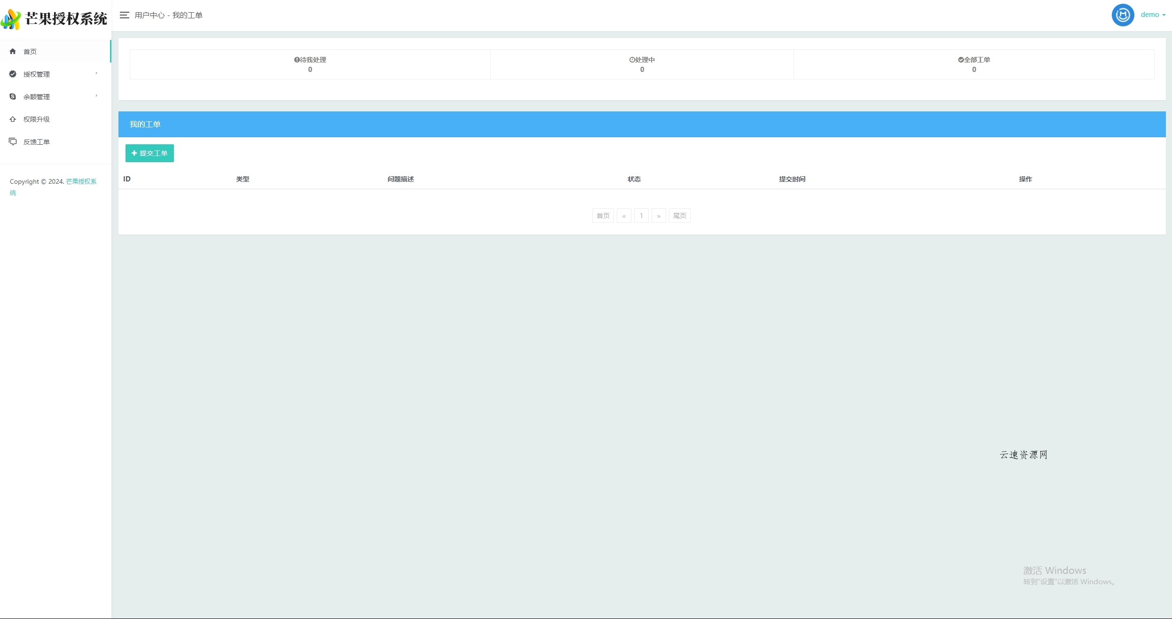Click the 权限升级 up-arrow icon
The height and width of the screenshot is (619, 1172).
coord(13,119)
